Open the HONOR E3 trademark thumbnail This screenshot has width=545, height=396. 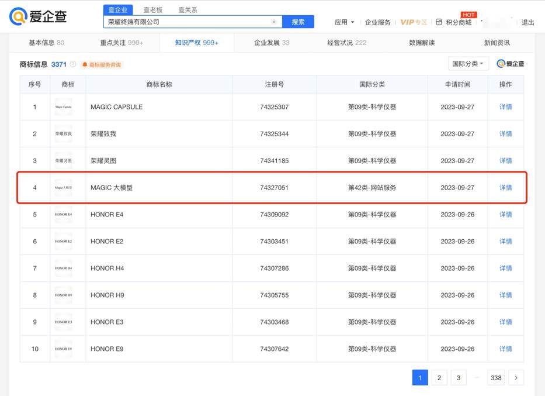point(63,322)
